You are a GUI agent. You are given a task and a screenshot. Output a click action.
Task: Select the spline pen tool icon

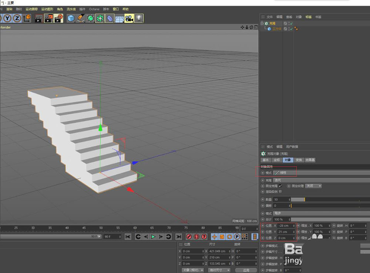click(x=81, y=18)
